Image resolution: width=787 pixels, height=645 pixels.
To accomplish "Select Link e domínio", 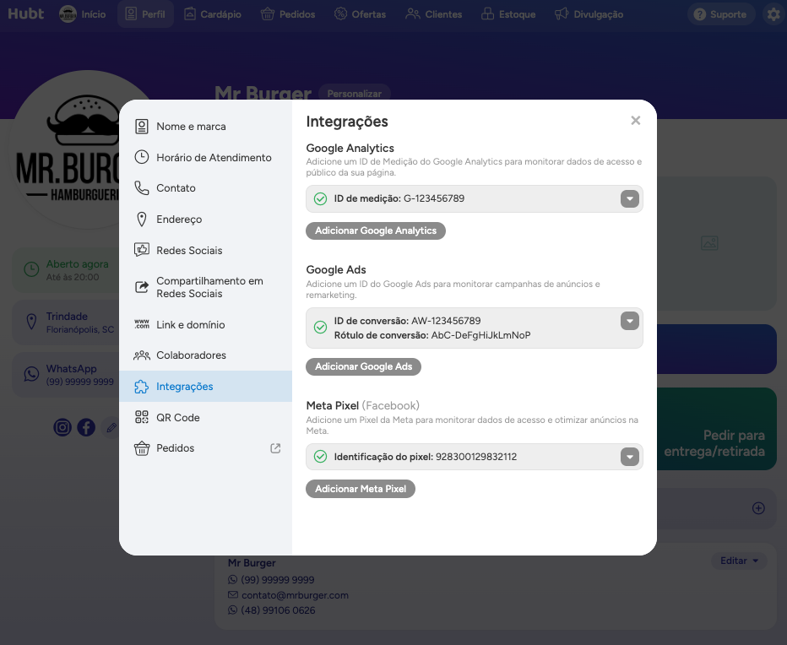I will coord(206,325).
